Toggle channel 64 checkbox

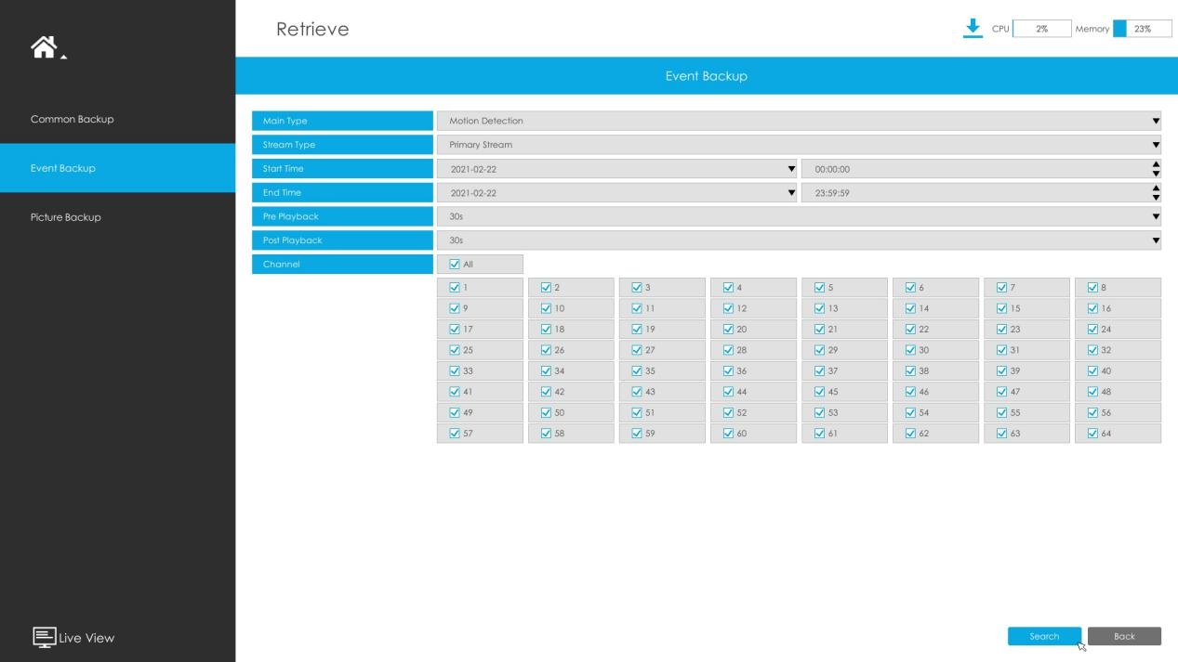(1092, 434)
